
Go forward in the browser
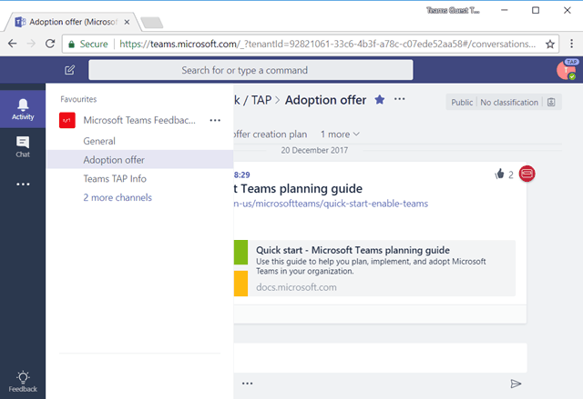click(x=31, y=44)
